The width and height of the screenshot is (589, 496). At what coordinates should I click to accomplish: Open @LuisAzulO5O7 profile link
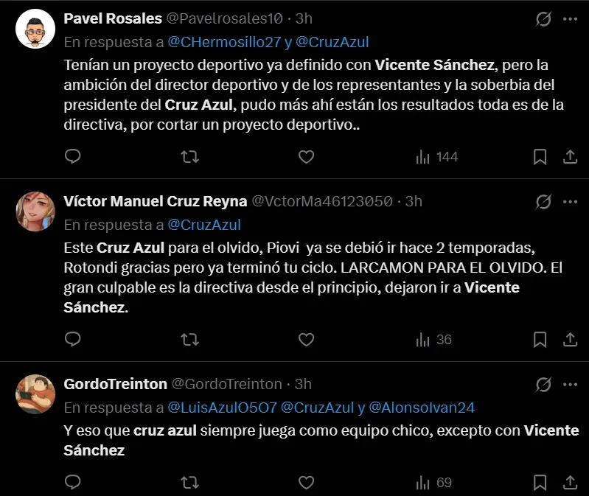pyautogui.click(x=221, y=407)
